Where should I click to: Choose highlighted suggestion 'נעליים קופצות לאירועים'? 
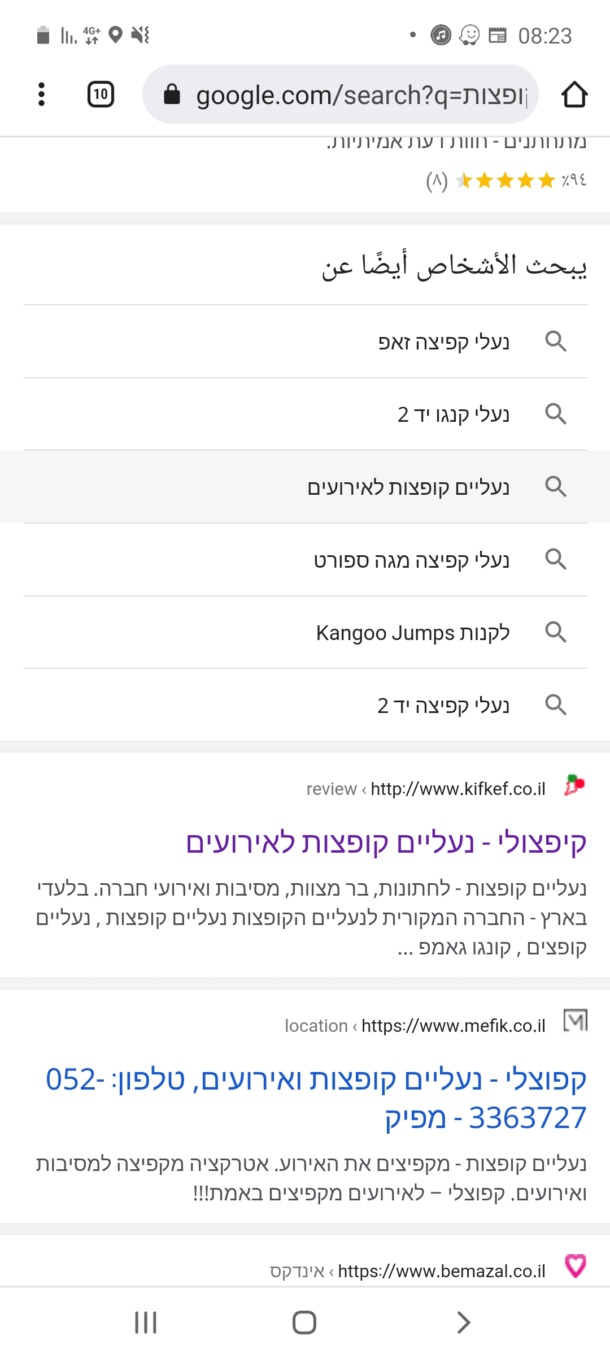408,487
